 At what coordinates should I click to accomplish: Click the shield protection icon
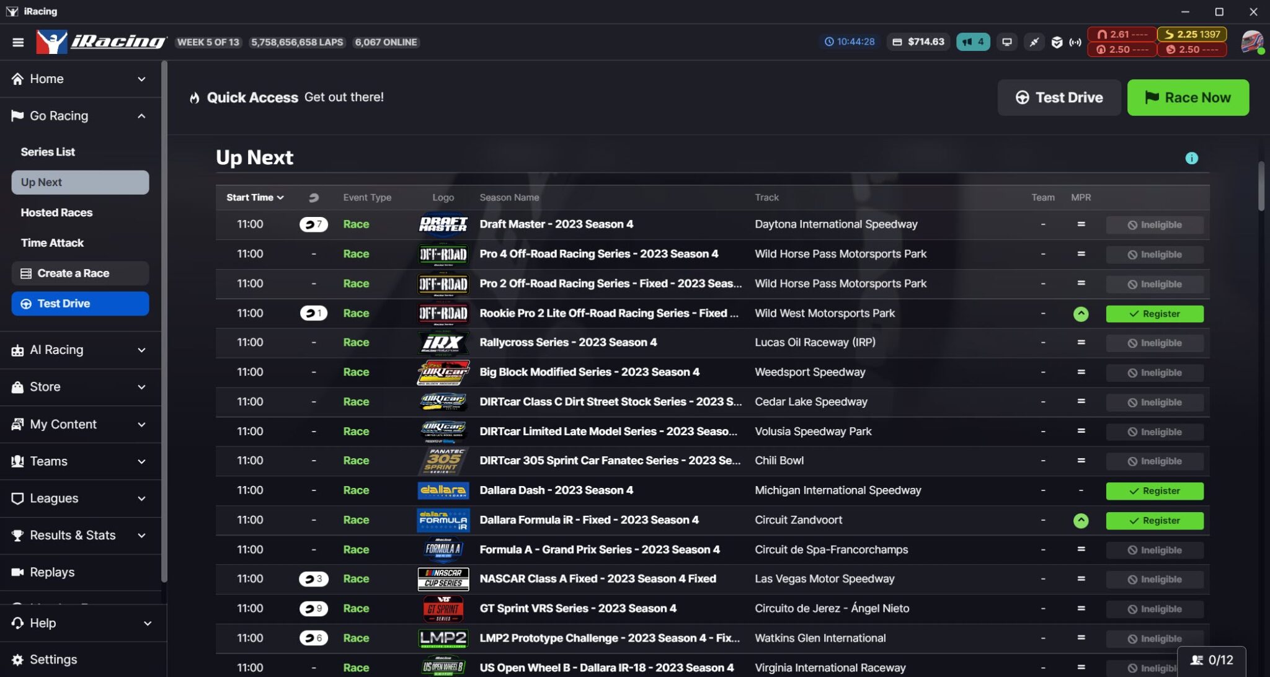[x=1057, y=42]
